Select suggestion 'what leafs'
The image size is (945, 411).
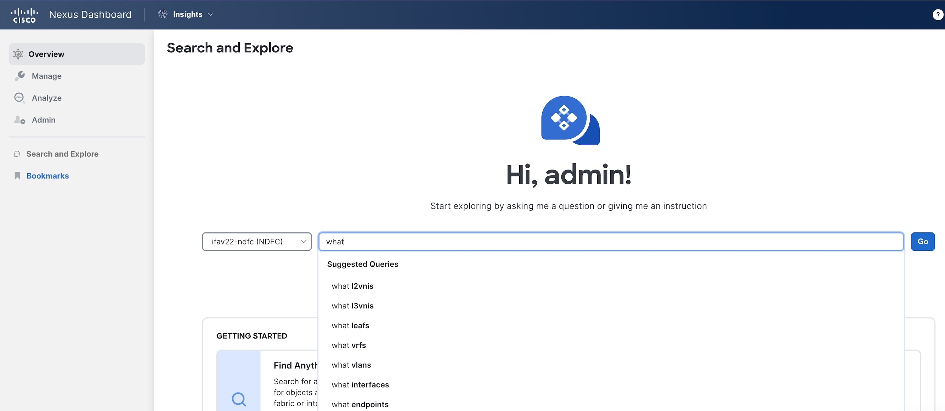pyautogui.click(x=350, y=326)
